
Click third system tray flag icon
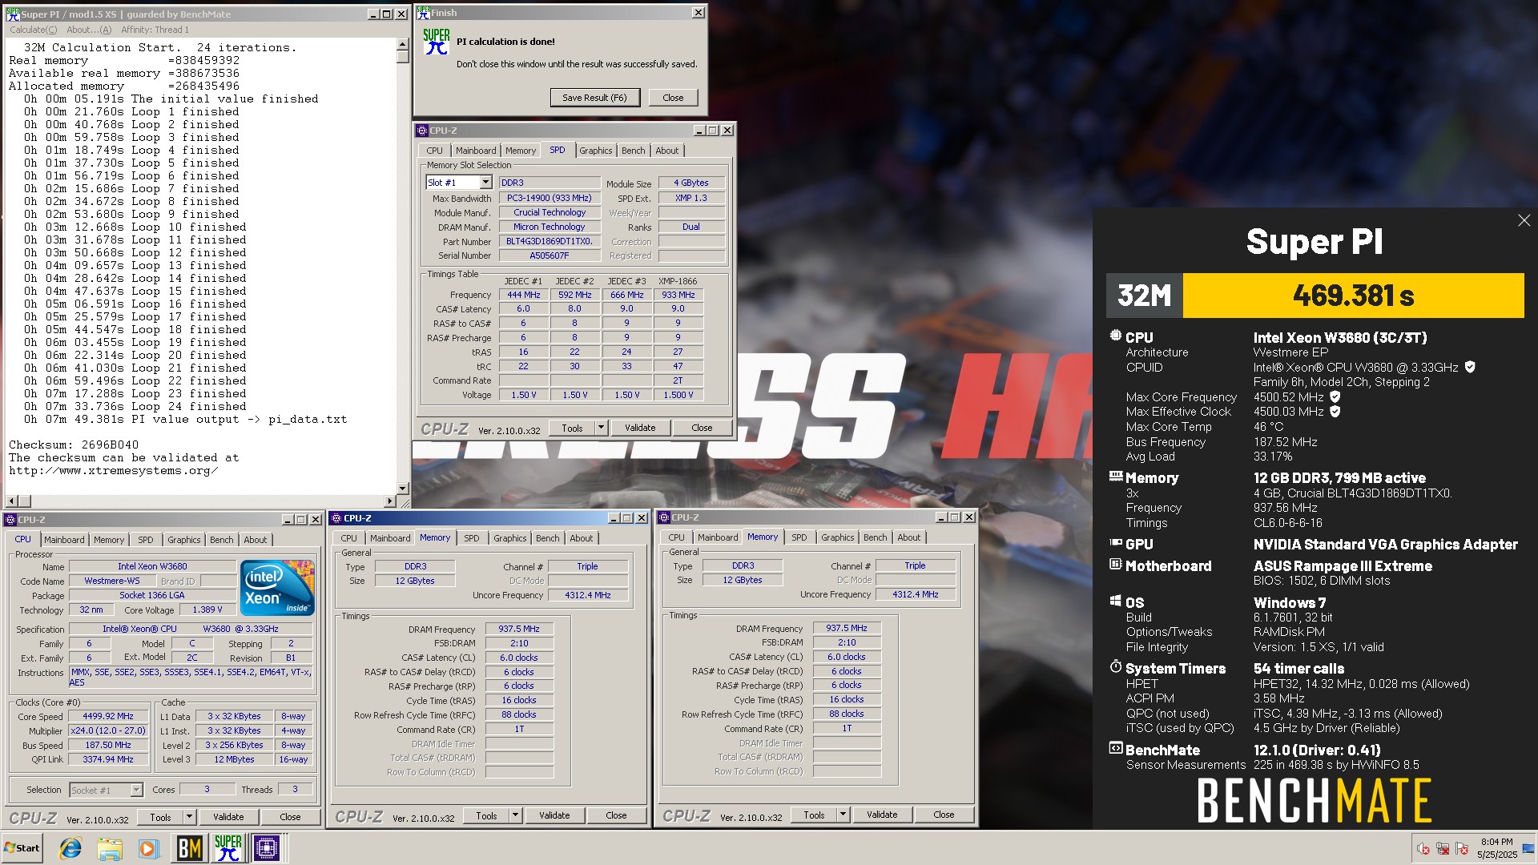coord(1462,848)
